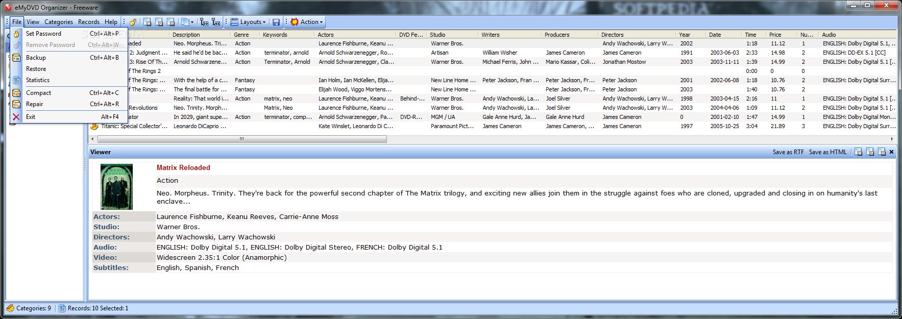902x319 pixels.
Task: Open the View menu
Action: [x=33, y=22]
